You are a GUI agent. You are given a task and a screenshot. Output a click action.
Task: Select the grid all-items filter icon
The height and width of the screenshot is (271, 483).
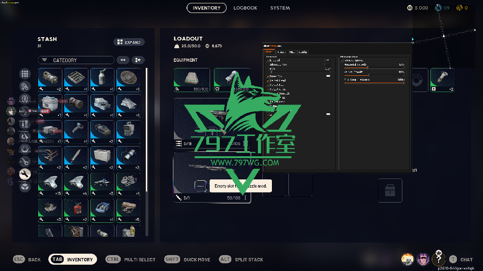25,74
